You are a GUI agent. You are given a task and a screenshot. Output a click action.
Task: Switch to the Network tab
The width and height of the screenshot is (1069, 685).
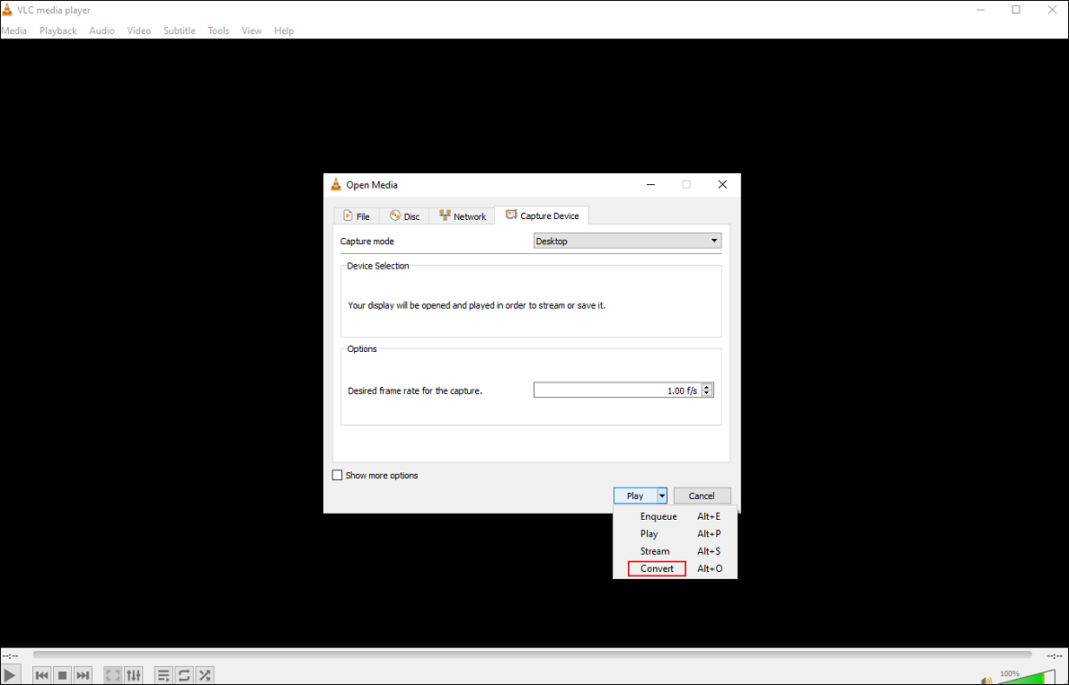tap(462, 215)
